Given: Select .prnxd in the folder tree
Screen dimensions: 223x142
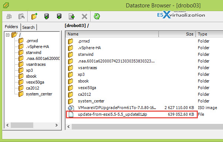Looking at the screenshot, I should (32, 41).
